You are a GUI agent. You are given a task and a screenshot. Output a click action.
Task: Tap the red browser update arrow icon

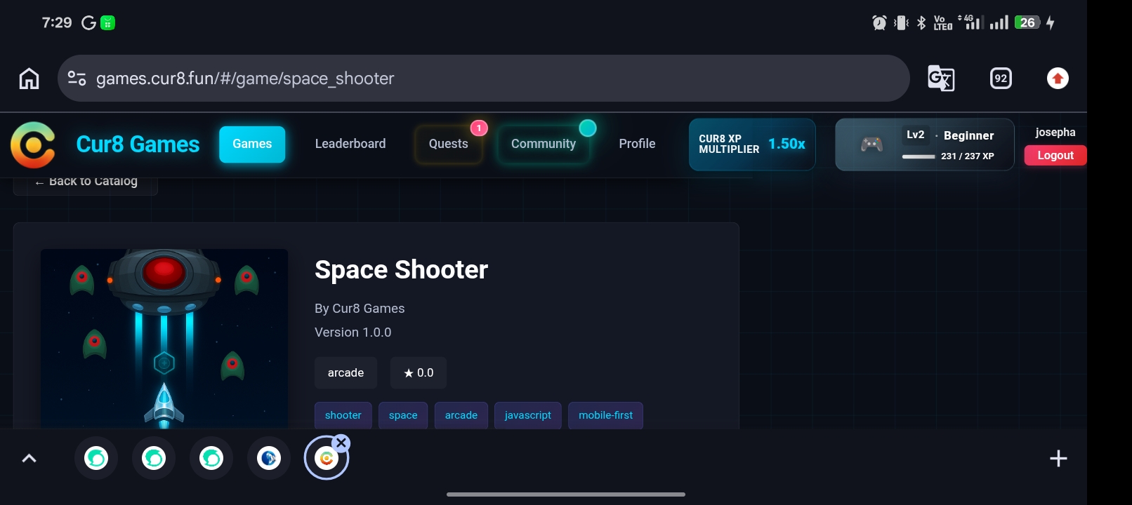coord(1058,79)
